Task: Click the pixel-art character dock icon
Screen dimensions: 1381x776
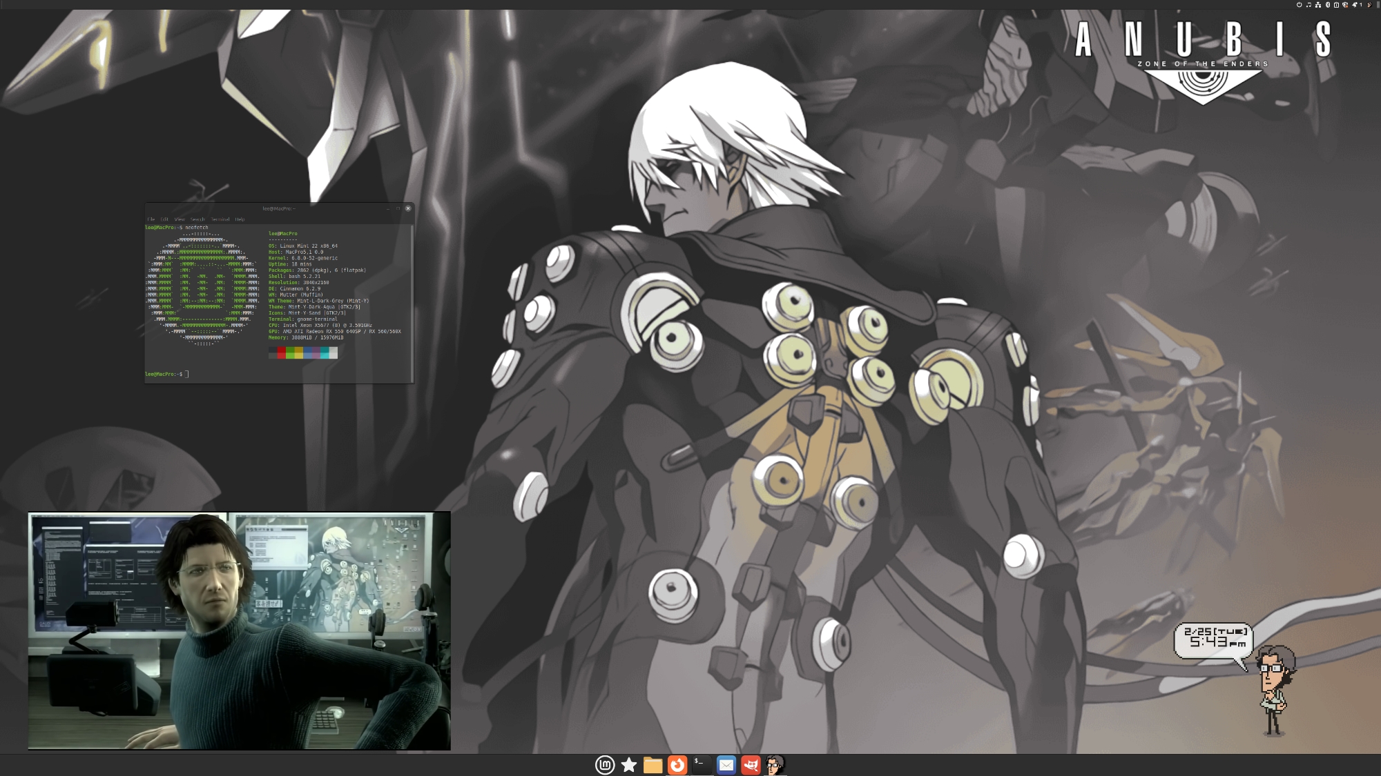Action: click(775, 764)
